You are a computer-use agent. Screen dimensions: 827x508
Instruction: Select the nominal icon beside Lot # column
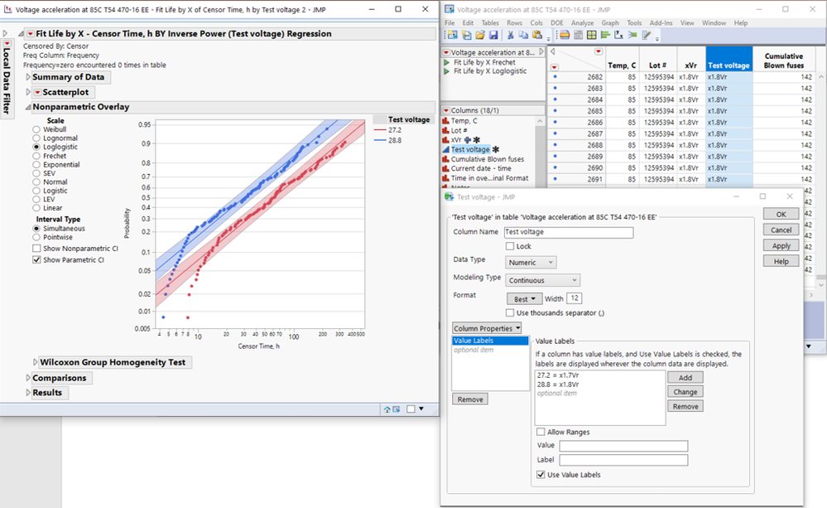pyautogui.click(x=445, y=130)
